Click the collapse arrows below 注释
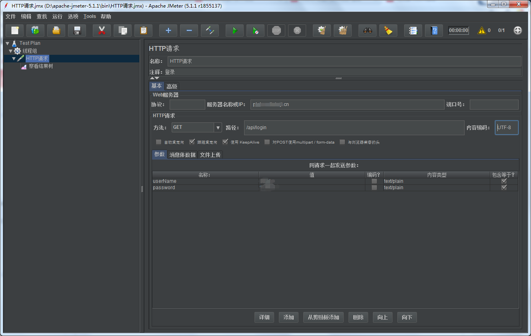The height and width of the screenshot is (336, 531). [x=154, y=78]
